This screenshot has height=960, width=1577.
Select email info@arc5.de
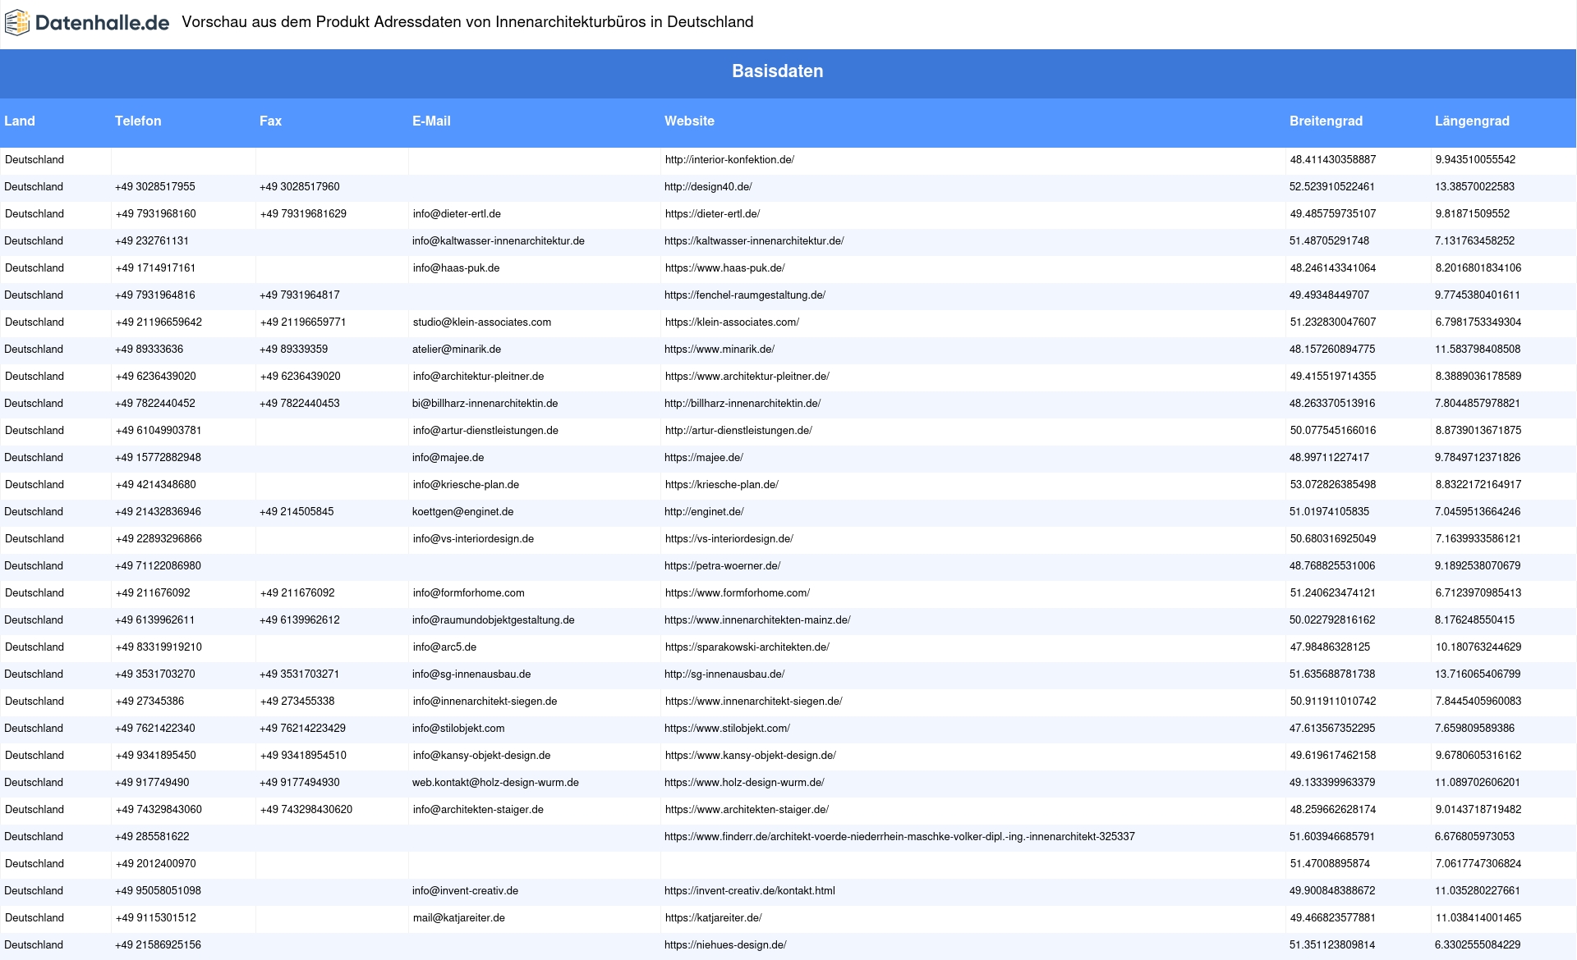(444, 647)
